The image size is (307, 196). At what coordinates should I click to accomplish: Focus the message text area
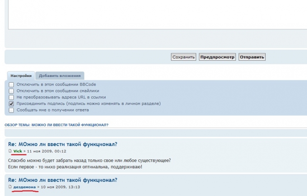point(157,15)
